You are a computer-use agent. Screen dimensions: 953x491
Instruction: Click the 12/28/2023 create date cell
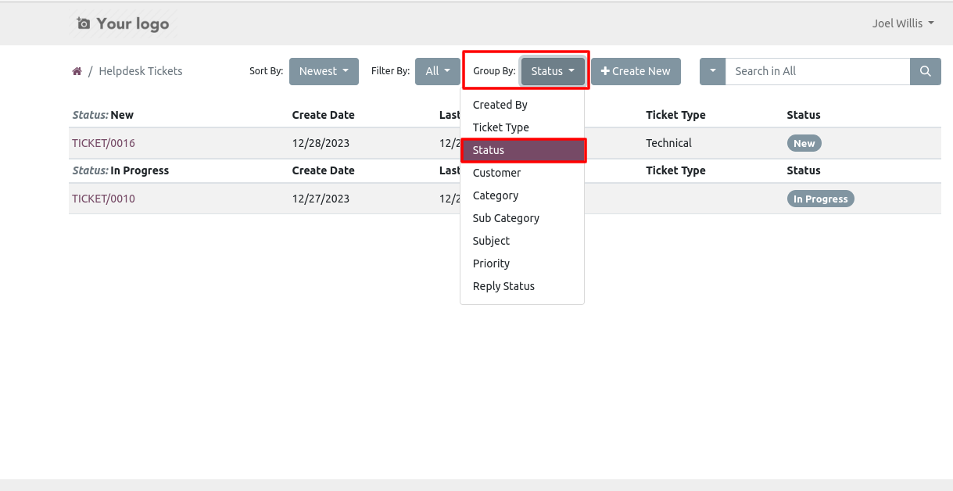pos(321,143)
